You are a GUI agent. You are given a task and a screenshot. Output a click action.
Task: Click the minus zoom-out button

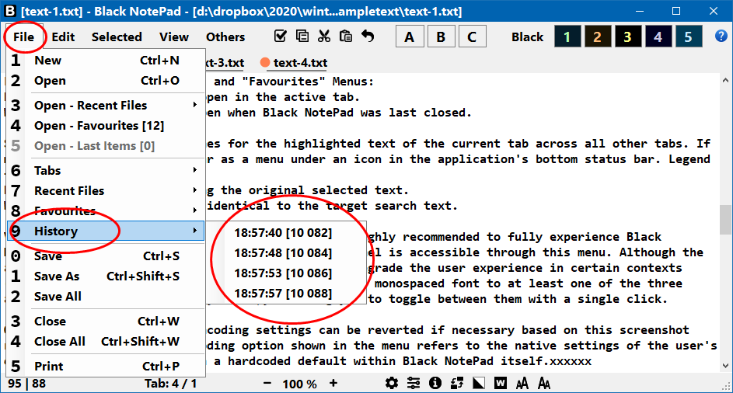(267, 384)
